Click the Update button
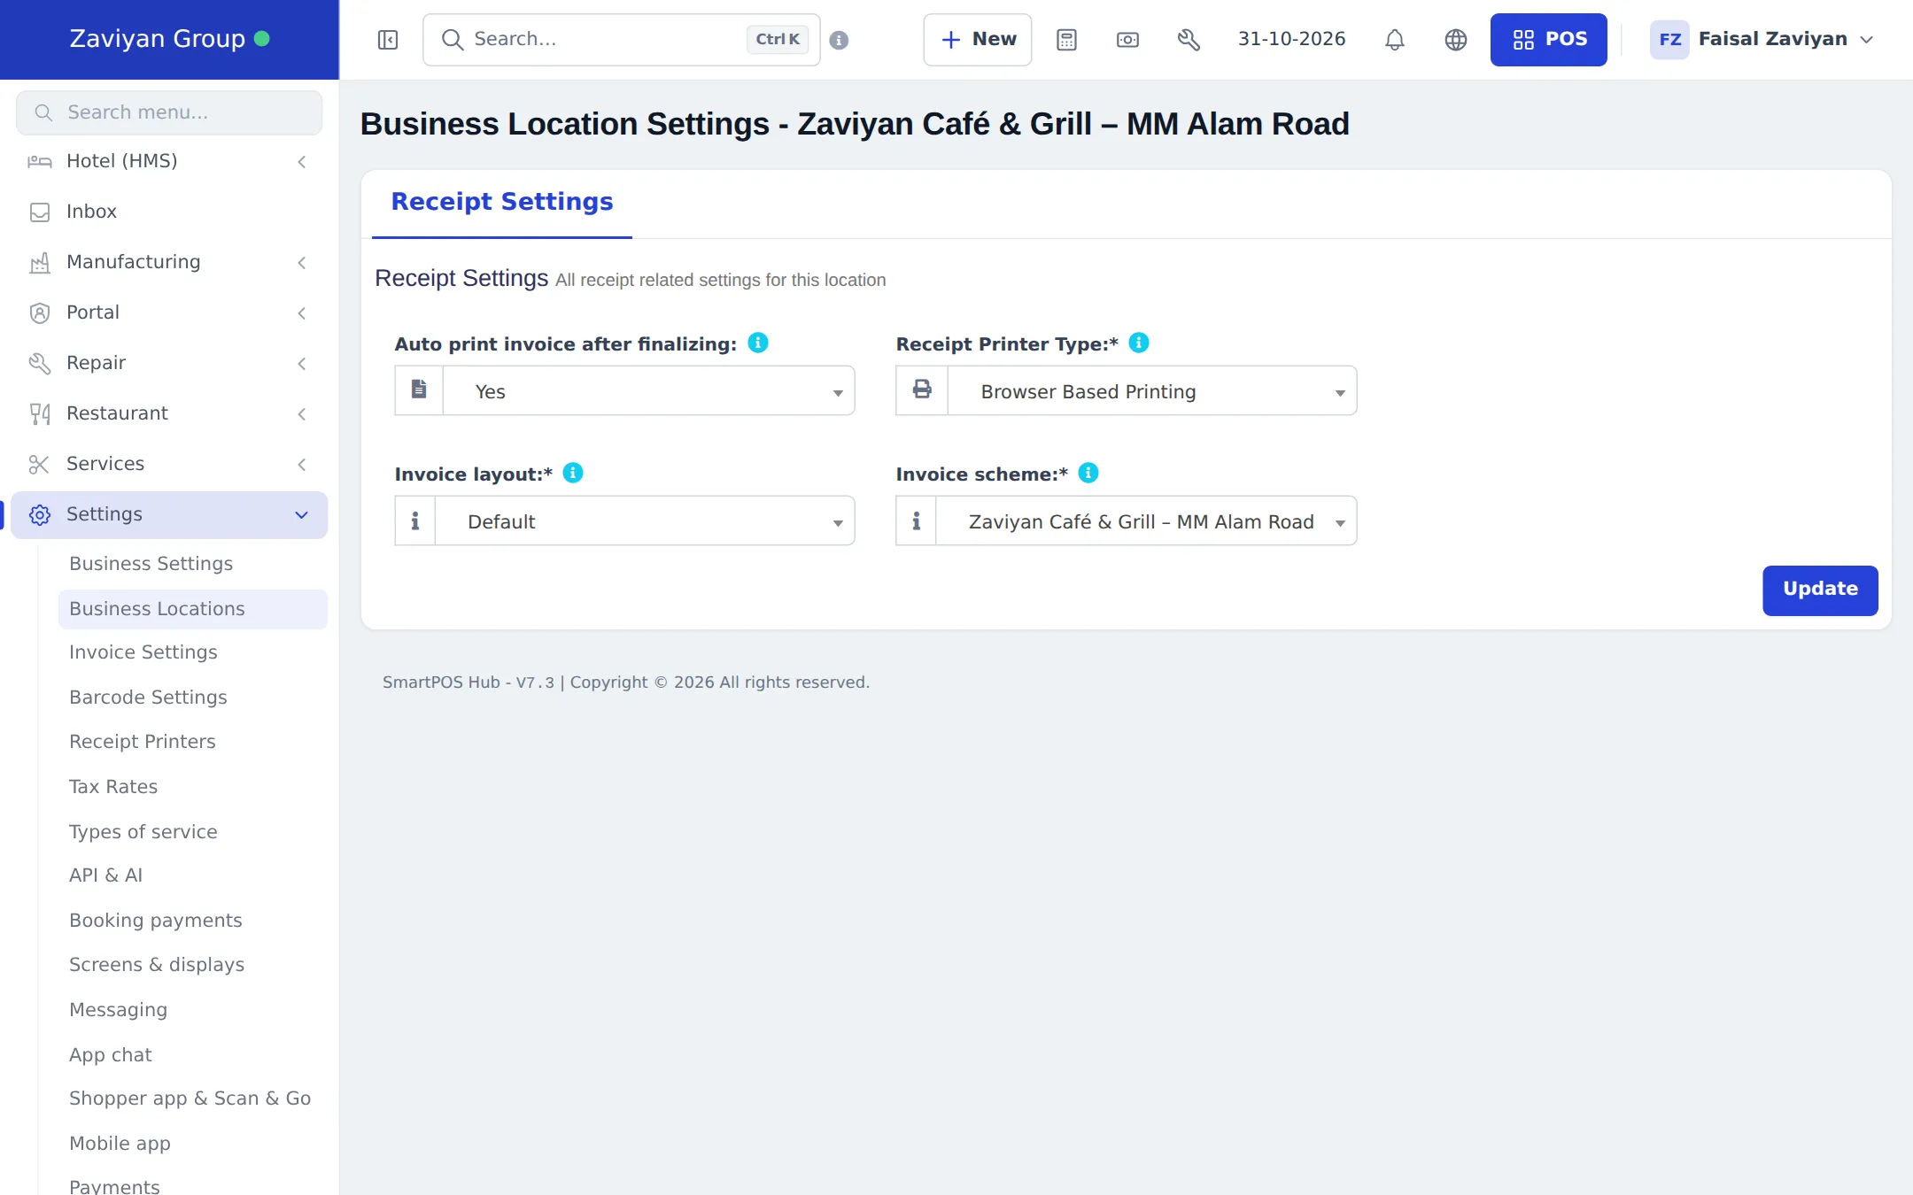1913x1195 pixels. coord(1820,590)
